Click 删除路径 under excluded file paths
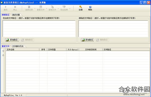The width and height of the screenshot is (151, 97). pyautogui.click(x=102, y=40)
